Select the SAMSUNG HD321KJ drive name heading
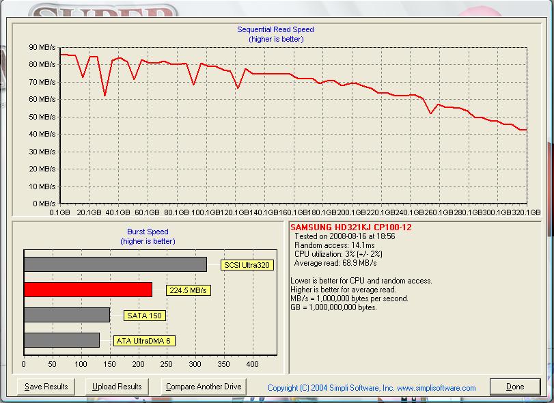This screenshot has width=554, height=403. coord(351,227)
